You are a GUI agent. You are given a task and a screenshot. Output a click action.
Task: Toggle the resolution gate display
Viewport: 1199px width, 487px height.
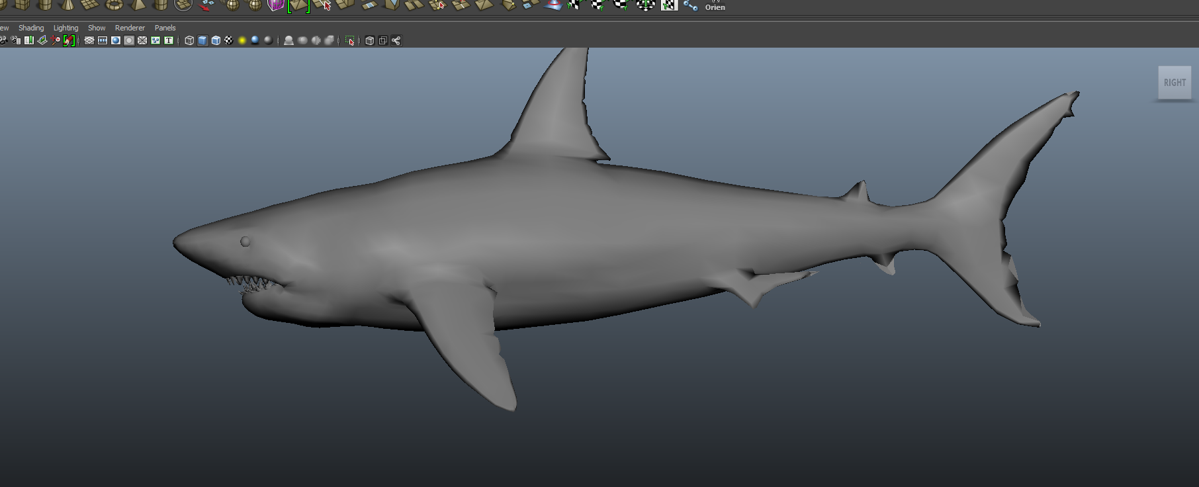click(x=116, y=41)
